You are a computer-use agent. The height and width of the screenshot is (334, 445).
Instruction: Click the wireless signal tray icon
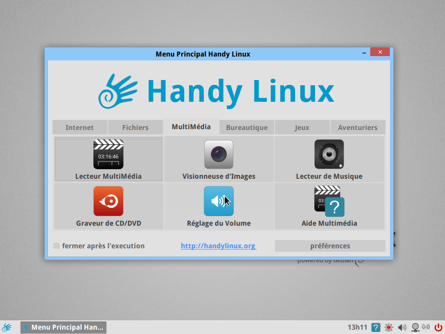(426, 327)
